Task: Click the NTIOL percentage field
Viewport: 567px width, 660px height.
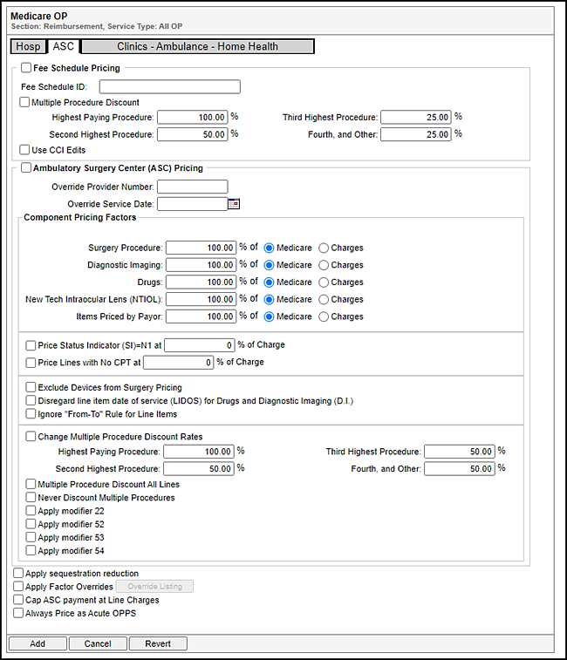Action: [x=201, y=300]
